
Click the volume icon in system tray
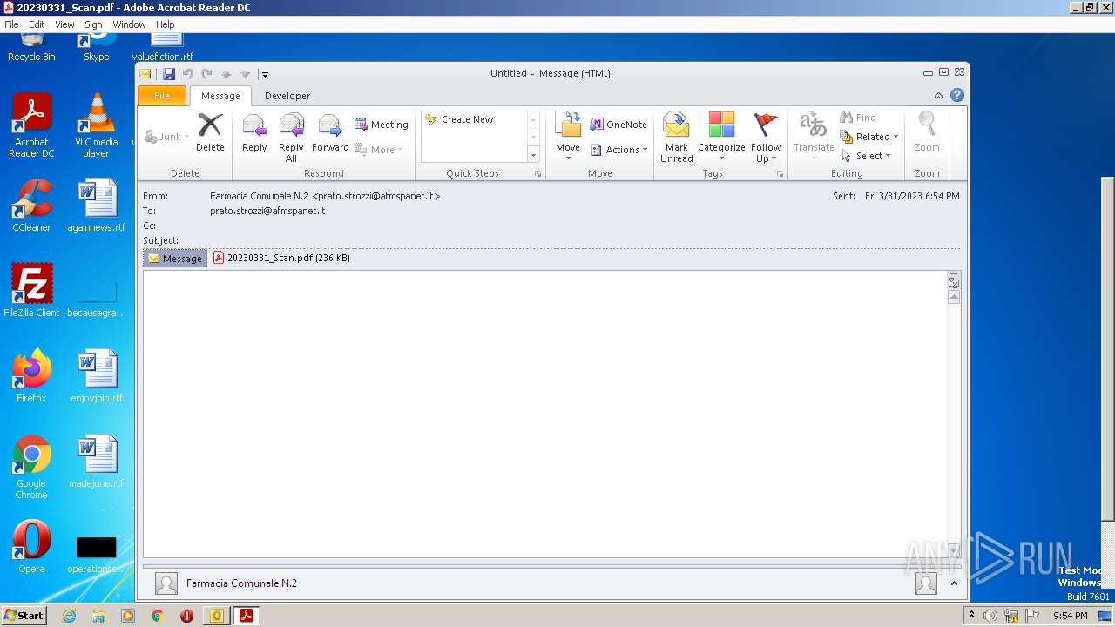(990, 616)
